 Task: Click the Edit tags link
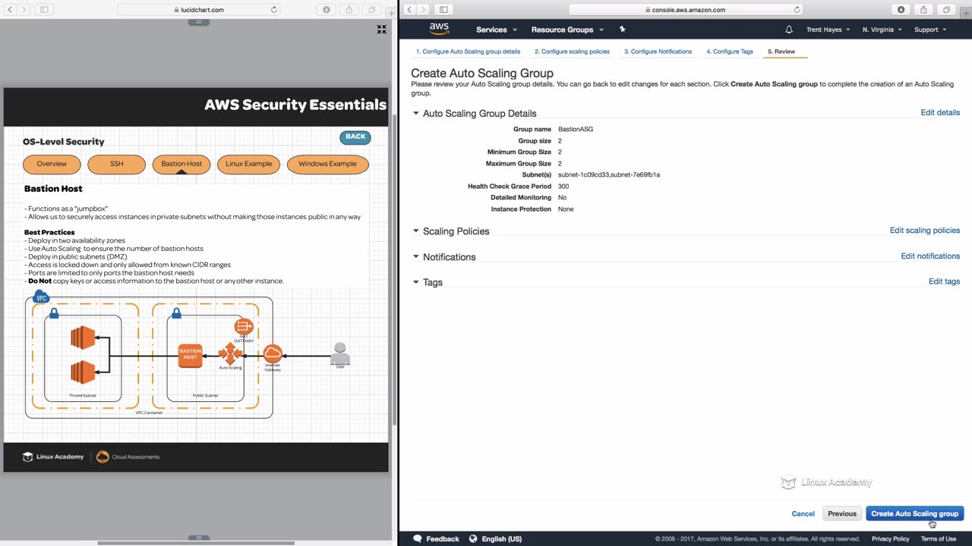tap(944, 281)
